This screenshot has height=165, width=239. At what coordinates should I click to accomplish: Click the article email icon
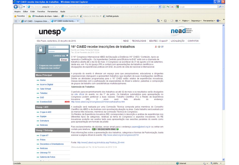pyautogui.click(x=162, y=47)
